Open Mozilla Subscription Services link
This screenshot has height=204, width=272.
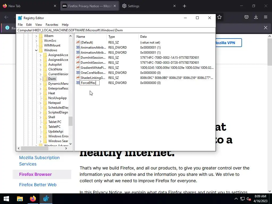click(39, 161)
